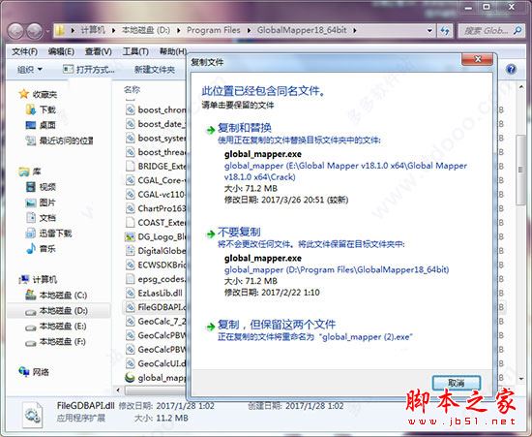
Task: Click the Back navigation arrow button
Action: pyautogui.click(x=16, y=31)
